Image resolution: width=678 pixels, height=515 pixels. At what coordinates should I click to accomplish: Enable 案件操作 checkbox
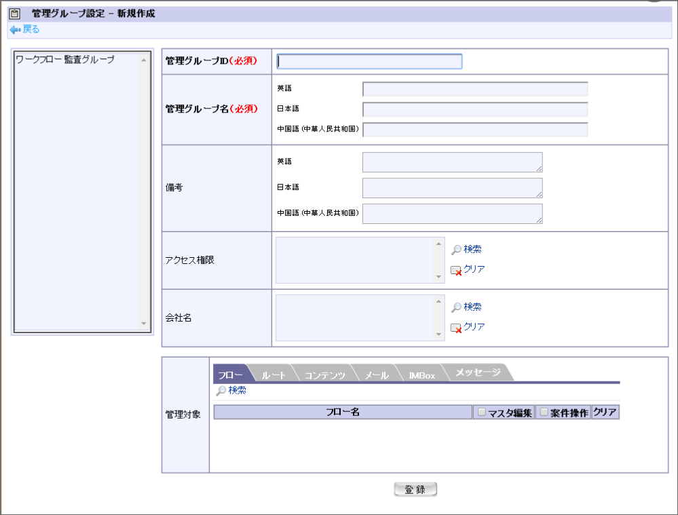coord(544,412)
